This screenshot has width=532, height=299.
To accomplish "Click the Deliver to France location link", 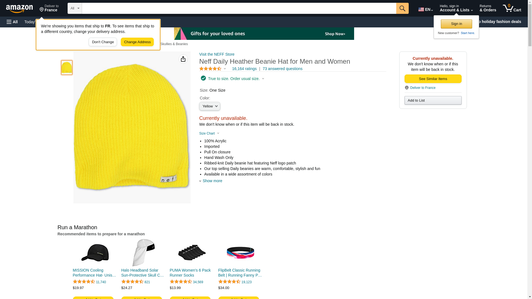I will click(x=49, y=8).
